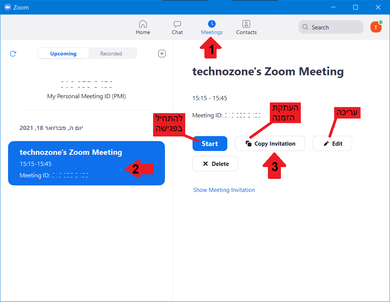Go to the Home tab
The image size is (390, 302).
point(143,27)
